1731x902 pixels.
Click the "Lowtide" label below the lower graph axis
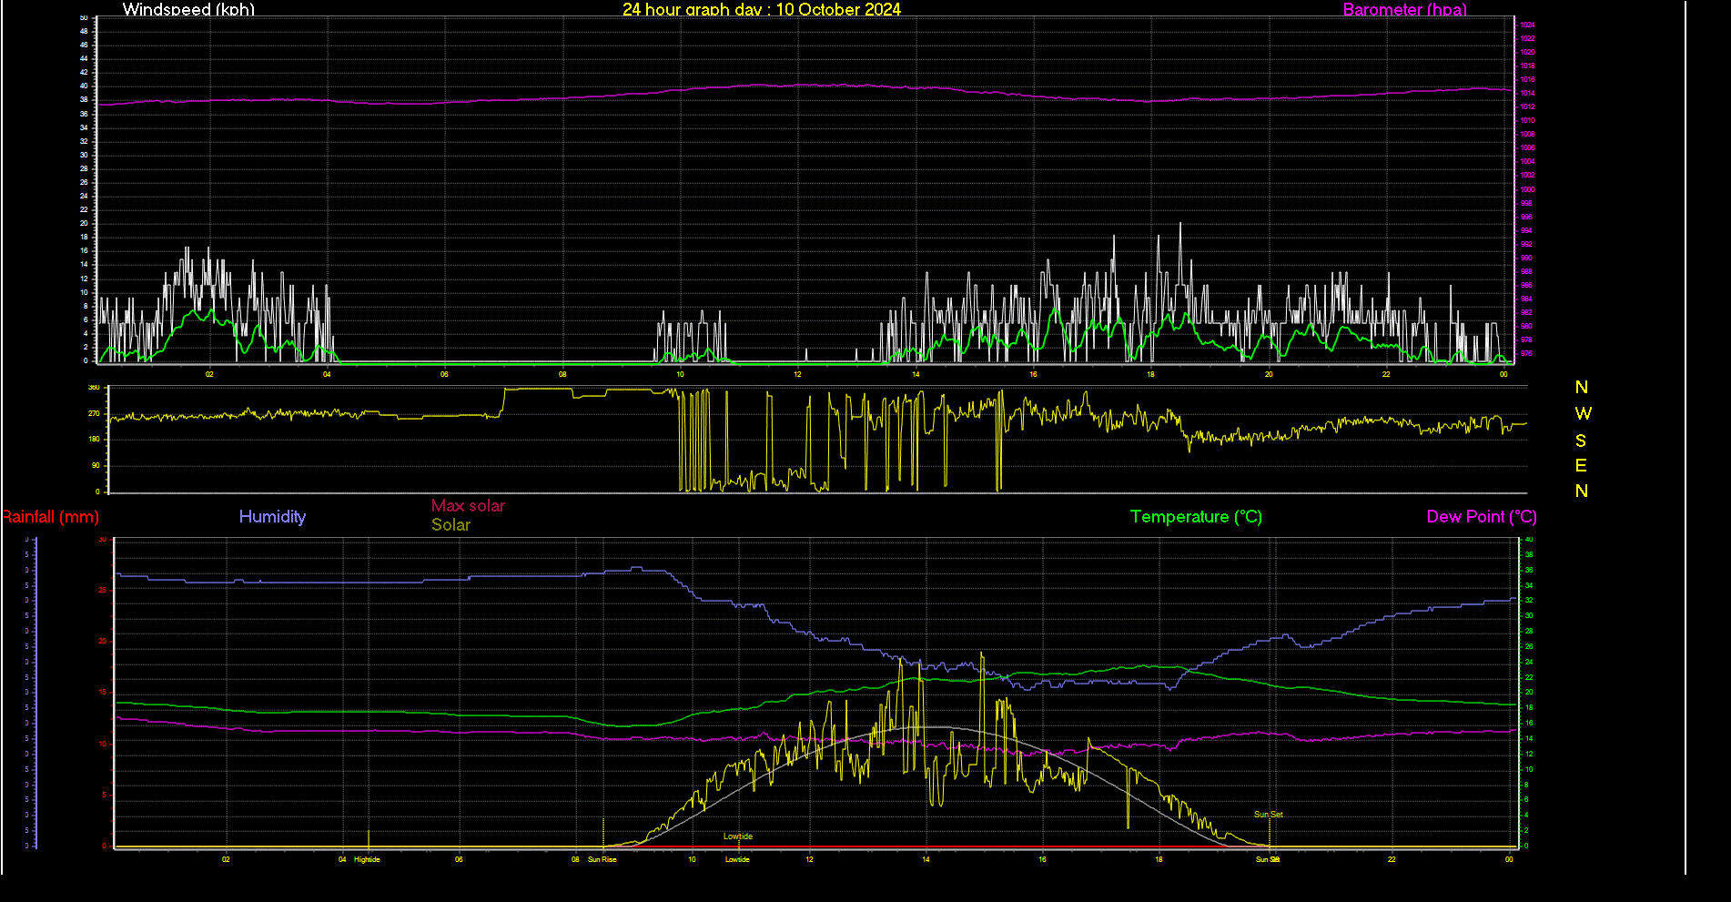pos(737,859)
